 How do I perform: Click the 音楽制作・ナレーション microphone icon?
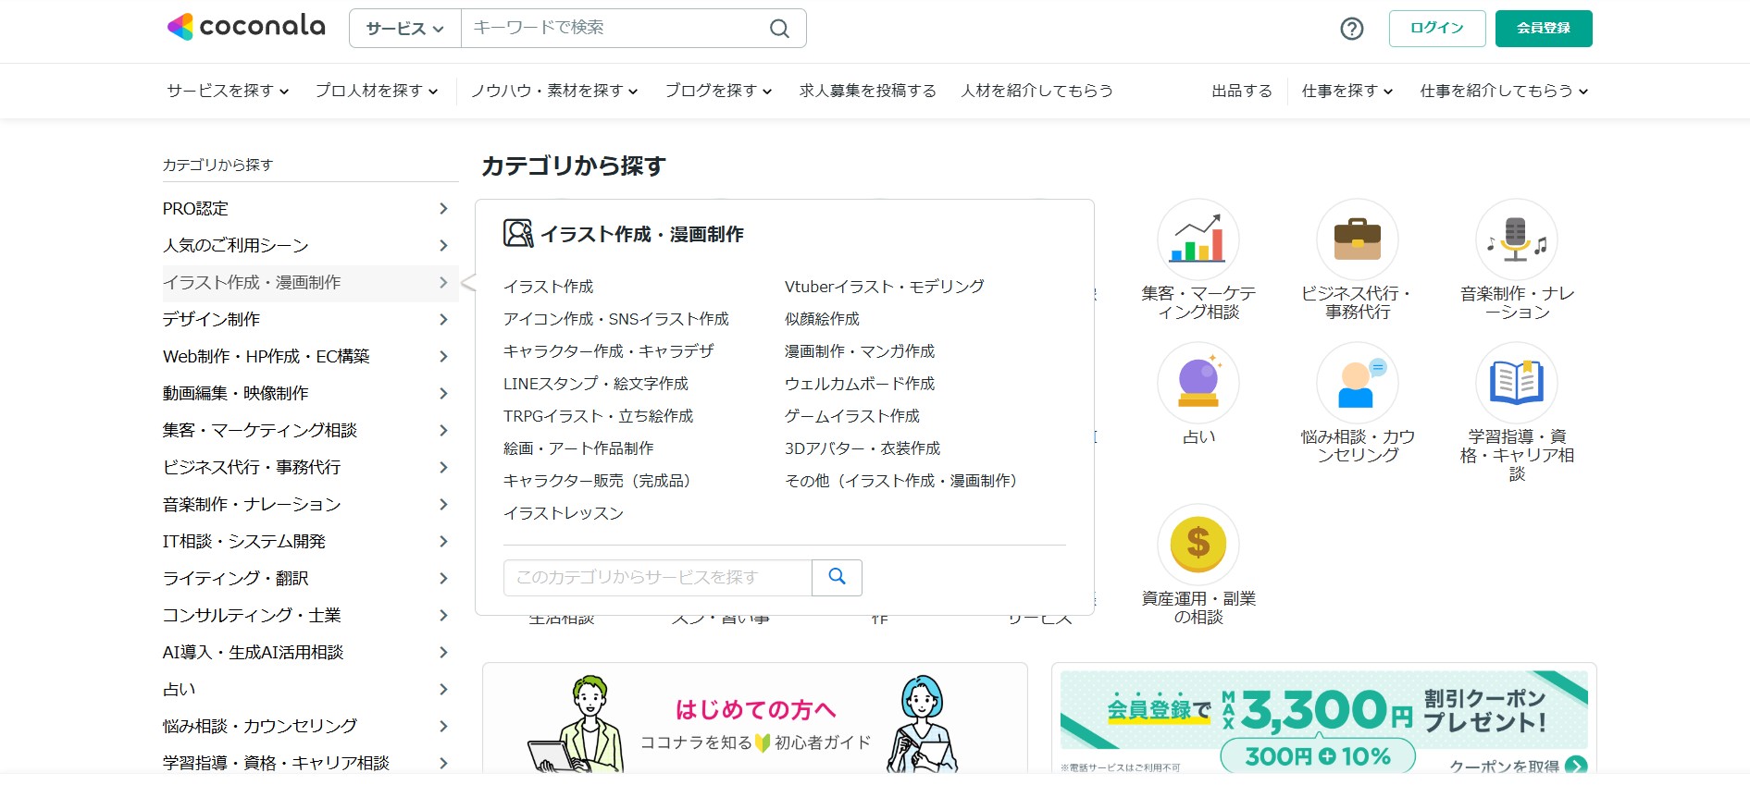click(x=1517, y=239)
